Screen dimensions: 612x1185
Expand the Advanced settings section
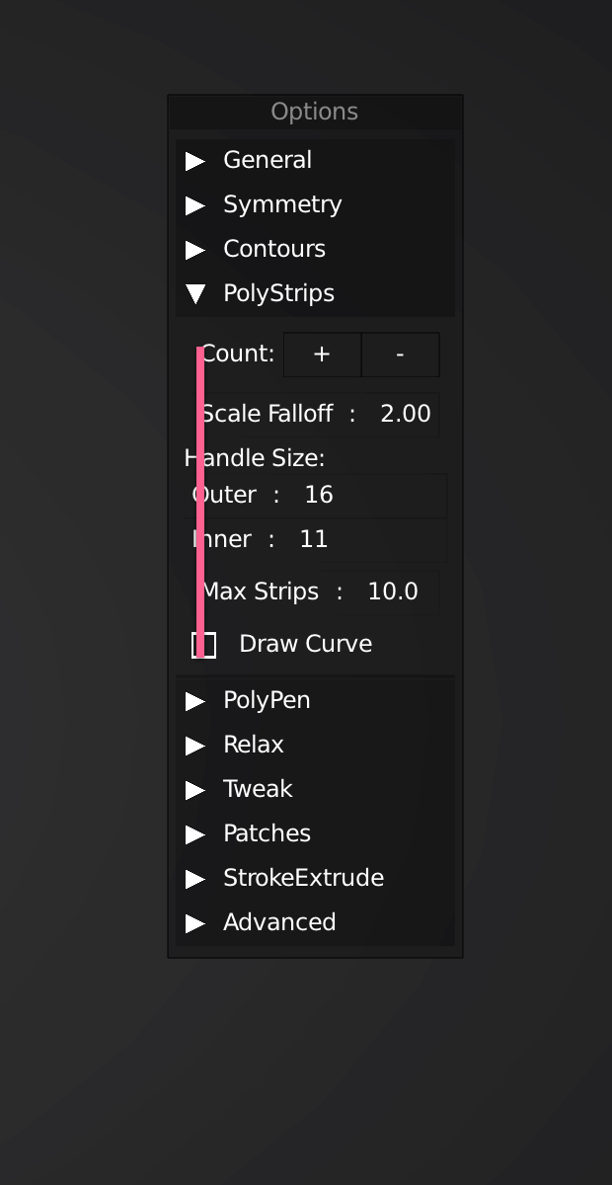pyautogui.click(x=279, y=922)
